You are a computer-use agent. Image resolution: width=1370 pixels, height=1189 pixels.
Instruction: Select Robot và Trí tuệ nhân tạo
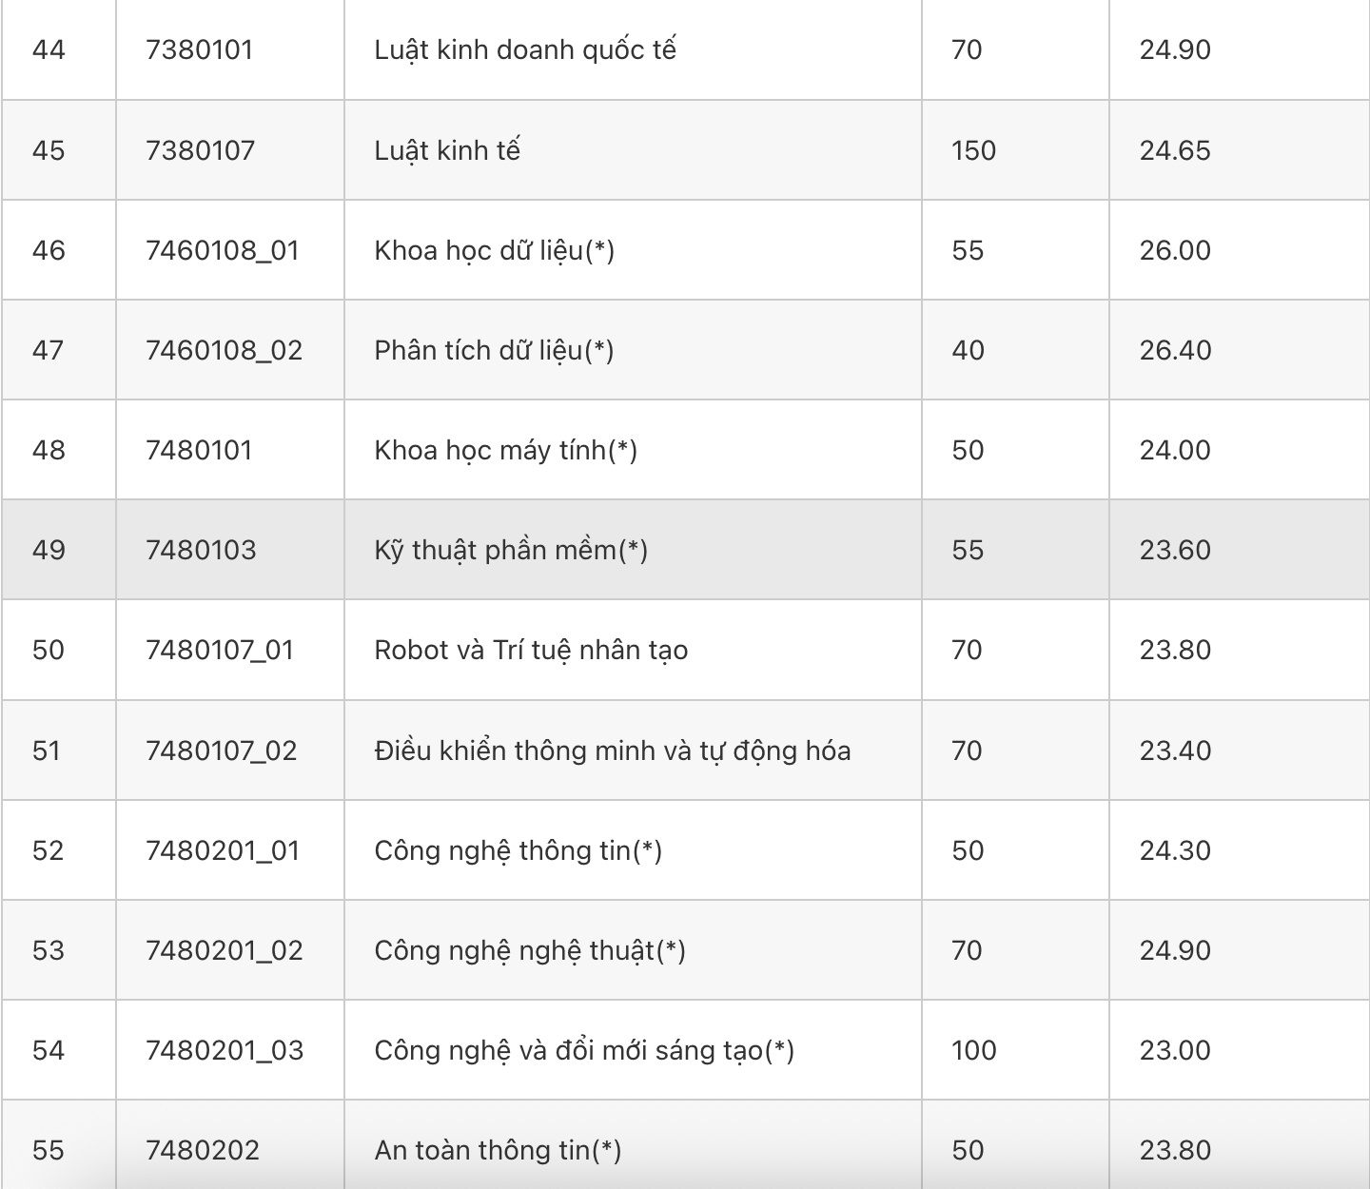[531, 651]
